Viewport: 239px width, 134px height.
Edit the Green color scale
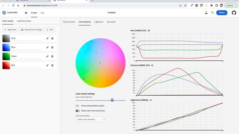click(47, 56)
